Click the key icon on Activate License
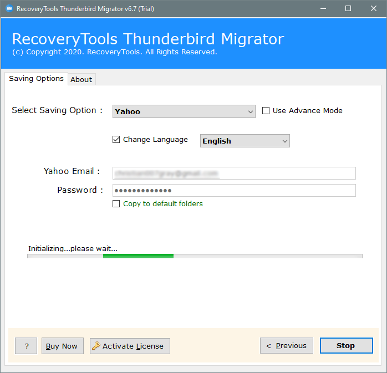The width and height of the screenshot is (387, 373). coord(96,346)
